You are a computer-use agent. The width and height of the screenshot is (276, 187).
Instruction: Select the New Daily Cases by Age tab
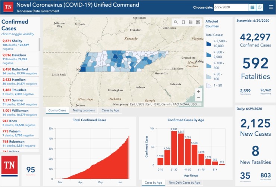point(184,183)
